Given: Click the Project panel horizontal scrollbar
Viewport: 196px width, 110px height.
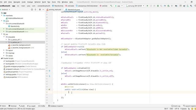Looking at the screenshot, I should 20,103.
